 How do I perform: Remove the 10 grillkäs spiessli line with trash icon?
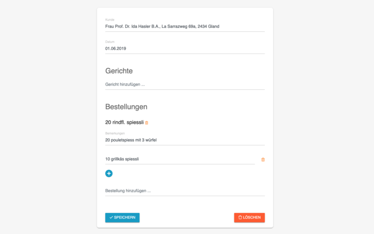coord(263,159)
